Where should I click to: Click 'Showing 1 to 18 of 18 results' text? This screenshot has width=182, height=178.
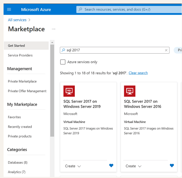tap(93, 73)
